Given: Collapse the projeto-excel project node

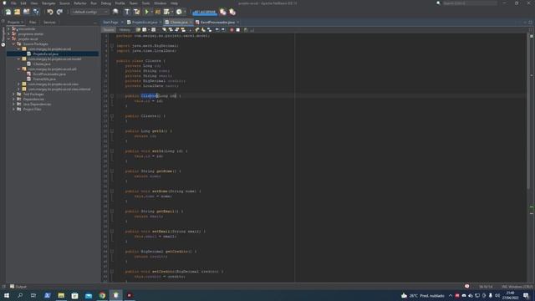Looking at the screenshot, I should tap(9, 39).
